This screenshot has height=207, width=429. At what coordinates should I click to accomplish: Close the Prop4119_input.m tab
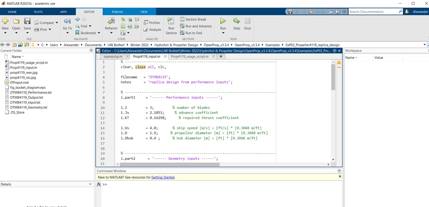pyautogui.click(x=165, y=57)
